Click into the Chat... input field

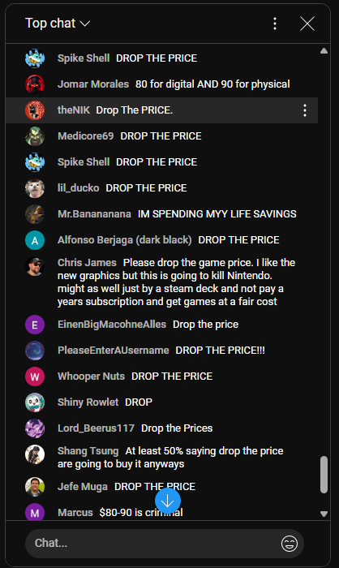click(x=152, y=544)
